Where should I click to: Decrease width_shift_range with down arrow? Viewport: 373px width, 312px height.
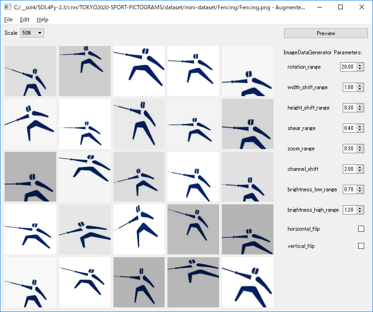(360, 89)
